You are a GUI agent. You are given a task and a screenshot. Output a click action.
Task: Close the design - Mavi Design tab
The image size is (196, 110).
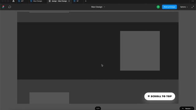[69, 1]
